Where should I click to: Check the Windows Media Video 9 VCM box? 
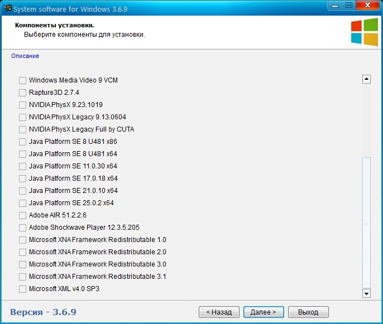click(22, 80)
